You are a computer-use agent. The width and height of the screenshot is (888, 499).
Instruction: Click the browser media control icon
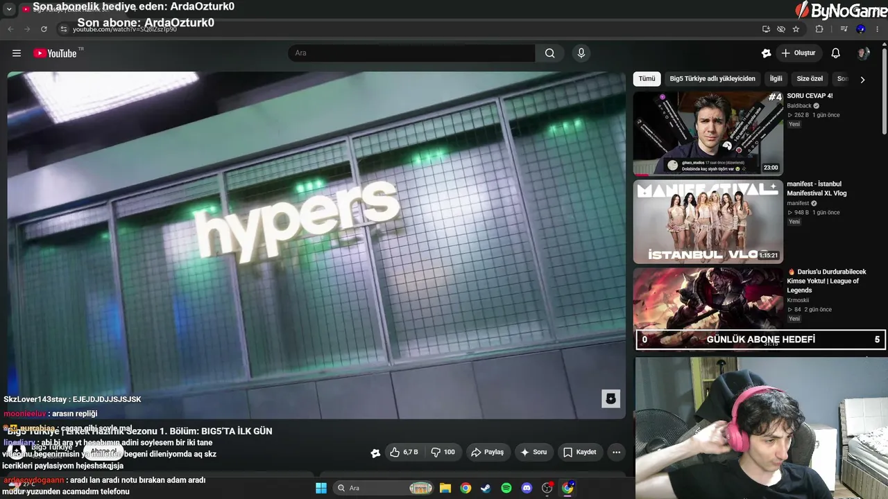click(844, 29)
